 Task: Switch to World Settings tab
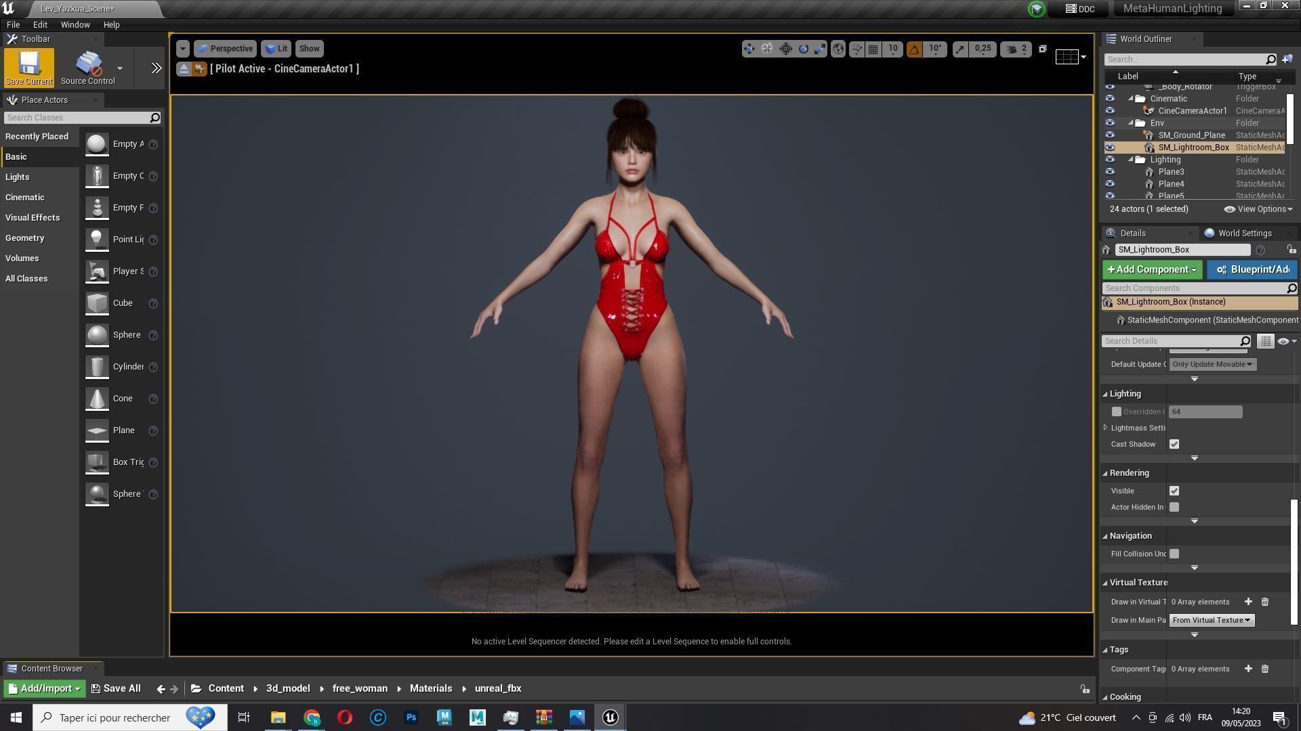tap(1244, 233)
